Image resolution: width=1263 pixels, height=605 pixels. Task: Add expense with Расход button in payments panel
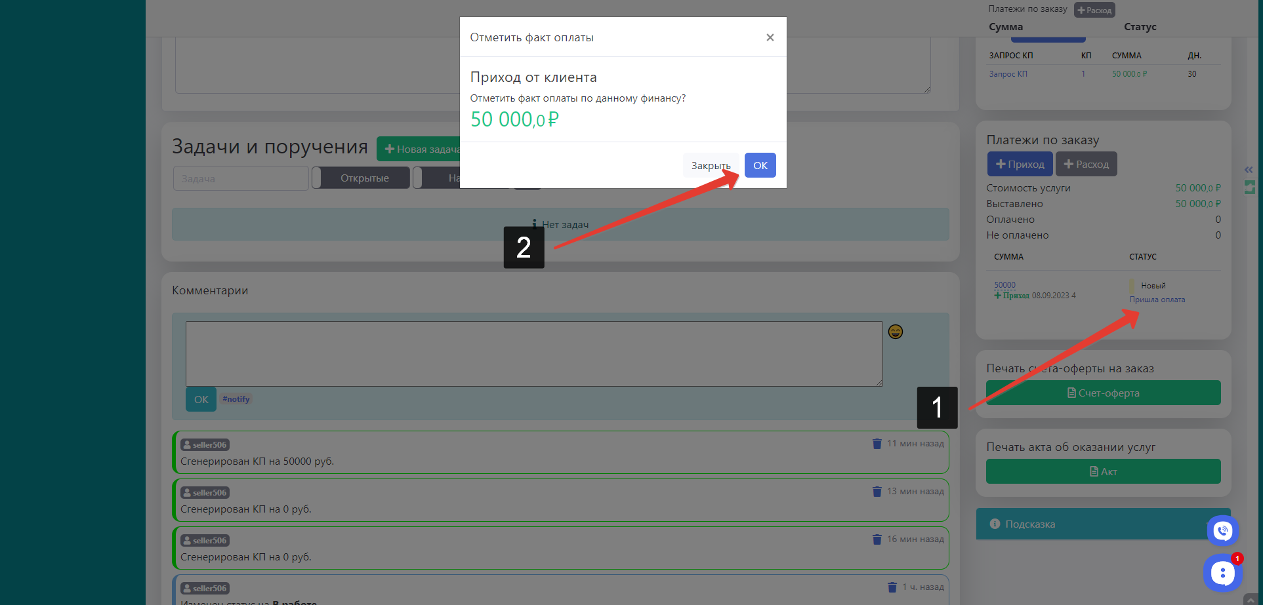click(1086, 164)
